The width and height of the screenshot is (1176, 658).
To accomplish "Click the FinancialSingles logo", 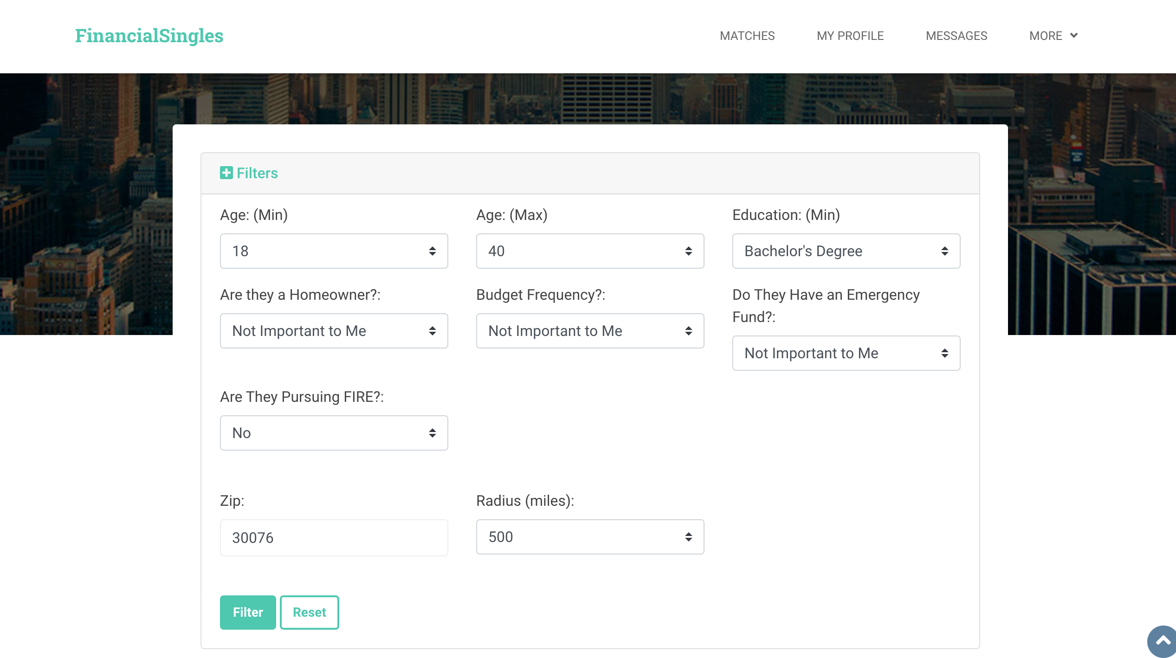I will (x=149, y=36).
